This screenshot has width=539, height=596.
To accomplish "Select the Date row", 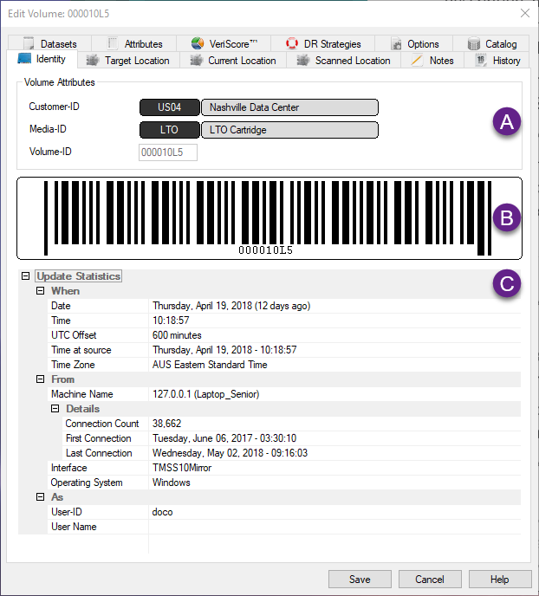I will click(x=284, y=306).
